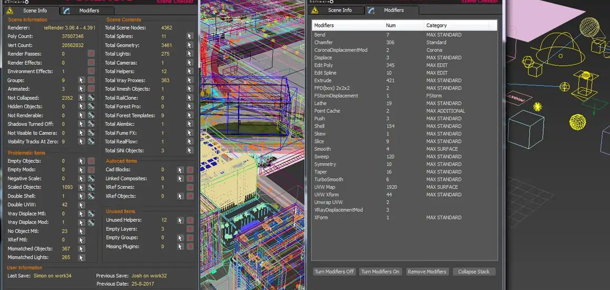Switch to Scene Info tab in right panel
The height and width of the screenshot is (290, 610).
click(x=339, y=10)
